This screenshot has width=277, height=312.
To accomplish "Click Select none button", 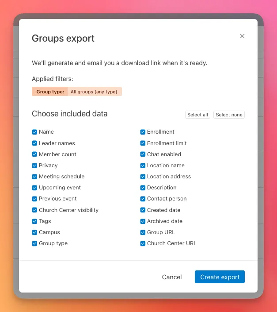I will click(x=229, y=115).
